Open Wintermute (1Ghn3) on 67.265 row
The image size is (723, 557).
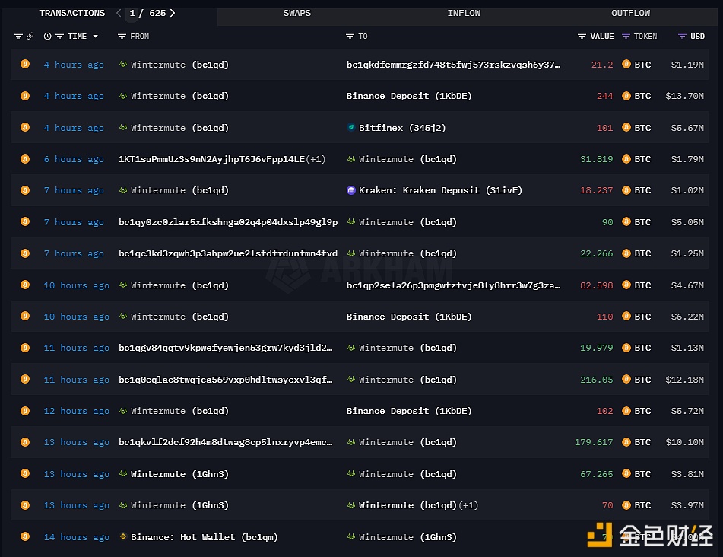click(179, 474)
